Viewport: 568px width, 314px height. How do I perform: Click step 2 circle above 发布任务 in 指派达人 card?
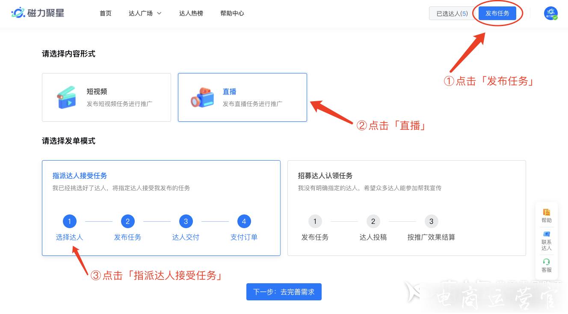point(127,221)
